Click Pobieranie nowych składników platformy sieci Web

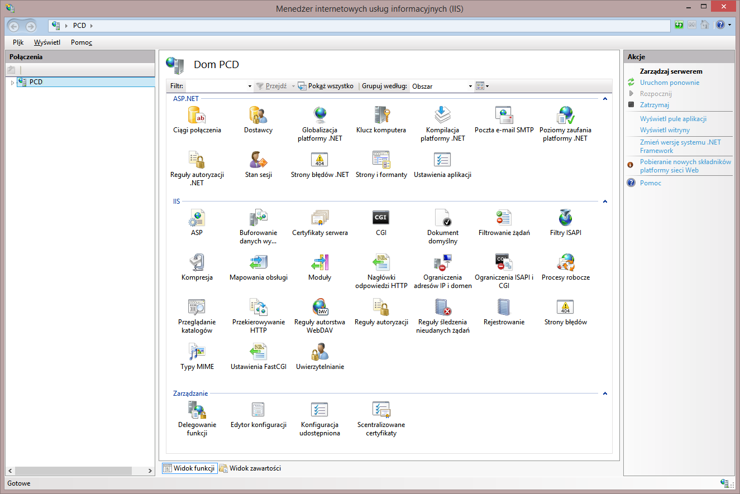click(686, 166)
